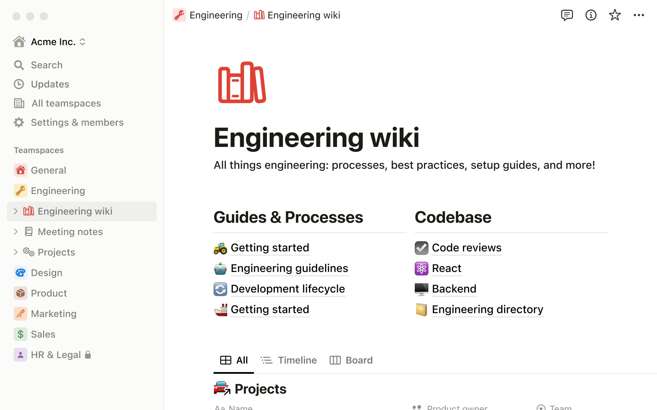
Task: Click the Updates sidebar icon
Action: pos(18,84)
